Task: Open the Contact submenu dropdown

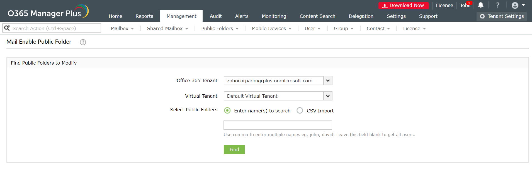Action: (x=378, y=28)
